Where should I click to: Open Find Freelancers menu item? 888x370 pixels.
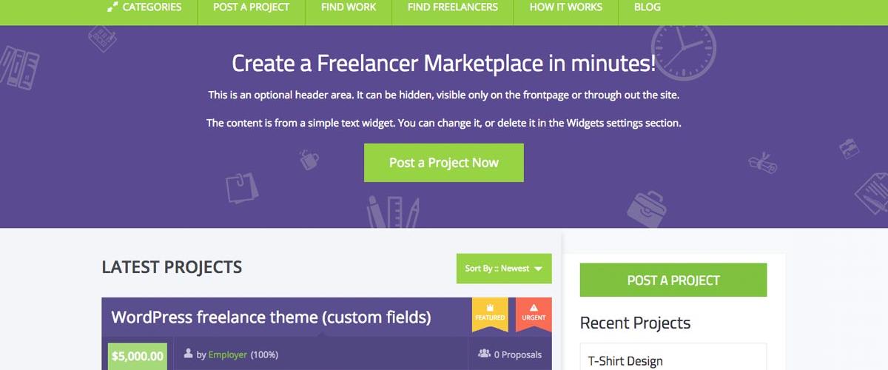click(x=453, y=7)
